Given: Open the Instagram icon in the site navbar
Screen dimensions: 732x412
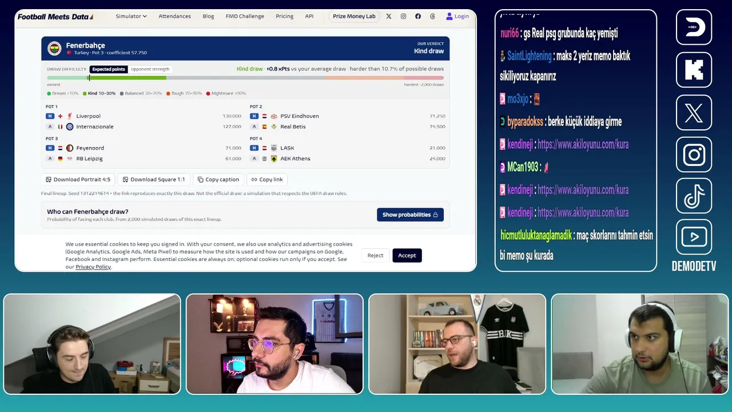Looking at the screenshot, I should coord(403,17).
